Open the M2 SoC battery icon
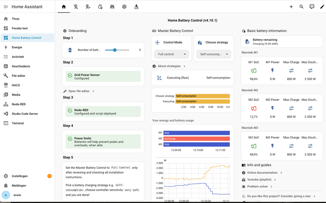This screenshot has height=203, width=326. coord(253,108)
